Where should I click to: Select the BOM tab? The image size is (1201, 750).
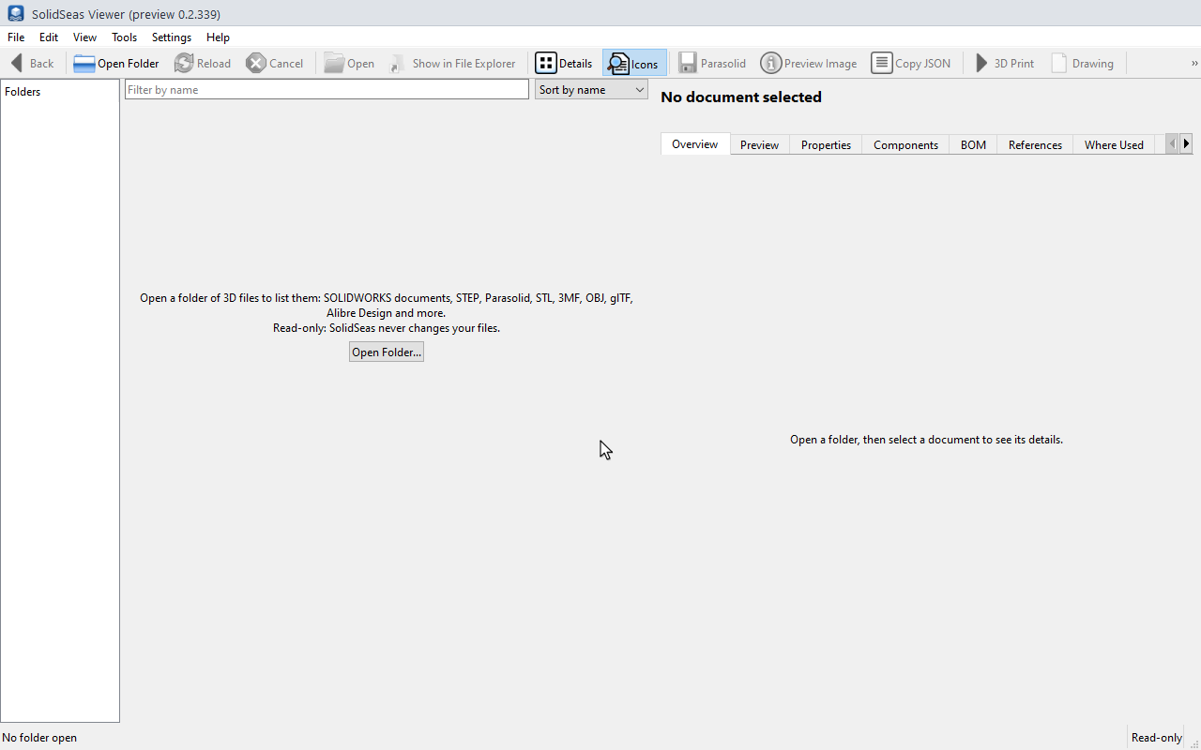pyautogui.click(x=973, y=145)
